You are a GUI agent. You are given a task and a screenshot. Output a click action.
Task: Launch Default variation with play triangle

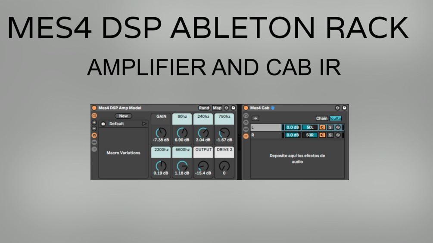pyautogui.click(x=144, y=124)
